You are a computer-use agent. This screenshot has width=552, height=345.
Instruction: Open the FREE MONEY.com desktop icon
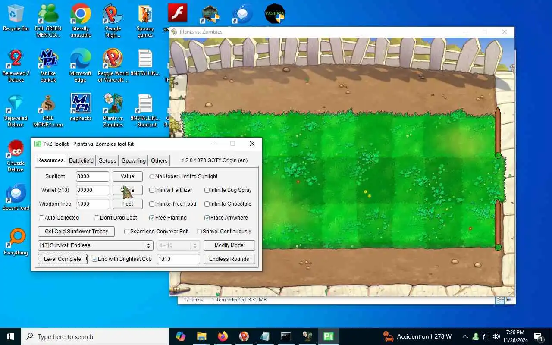(48, 110)
